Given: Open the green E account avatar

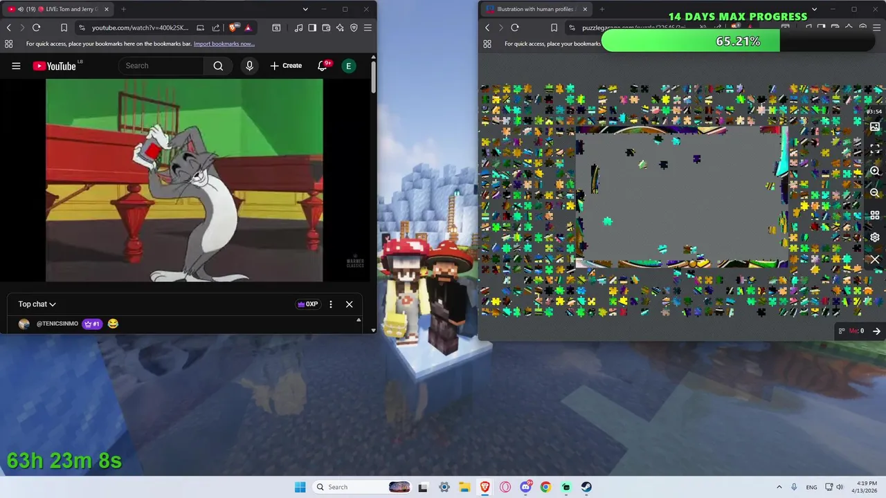Looking at the screenshot, I should click(x=349, y=66).
